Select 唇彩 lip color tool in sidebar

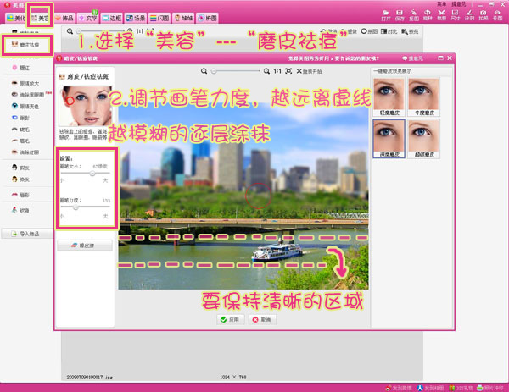click(21, 195)
